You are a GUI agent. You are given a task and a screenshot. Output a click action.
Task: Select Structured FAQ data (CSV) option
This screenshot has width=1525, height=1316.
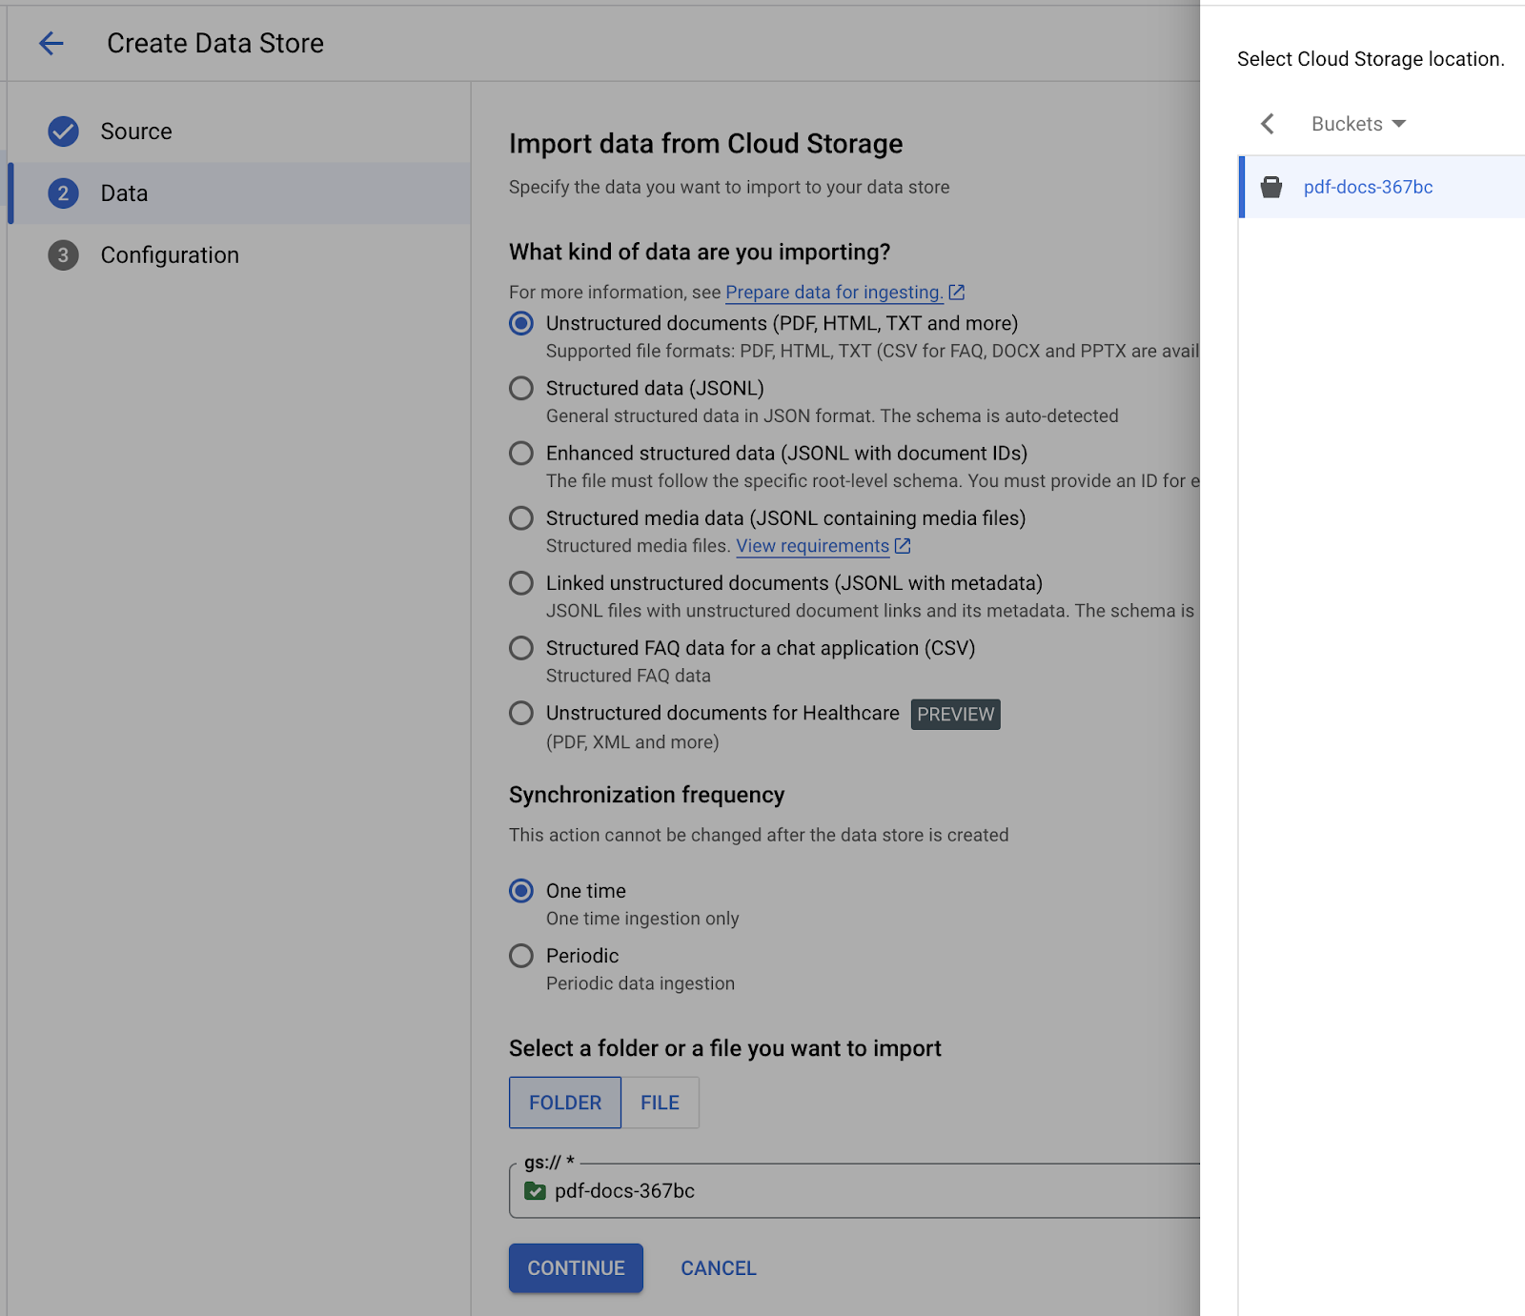tap(521, 648)
